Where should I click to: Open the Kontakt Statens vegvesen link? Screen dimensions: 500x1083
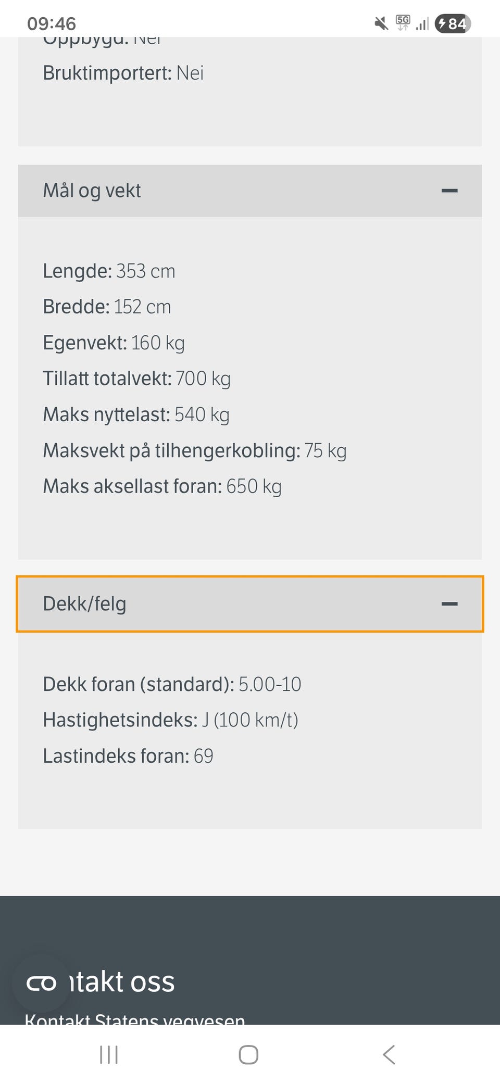(134, 1018)
